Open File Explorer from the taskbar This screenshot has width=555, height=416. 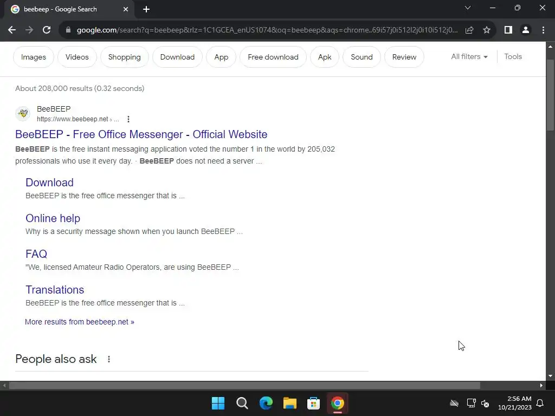289,403
